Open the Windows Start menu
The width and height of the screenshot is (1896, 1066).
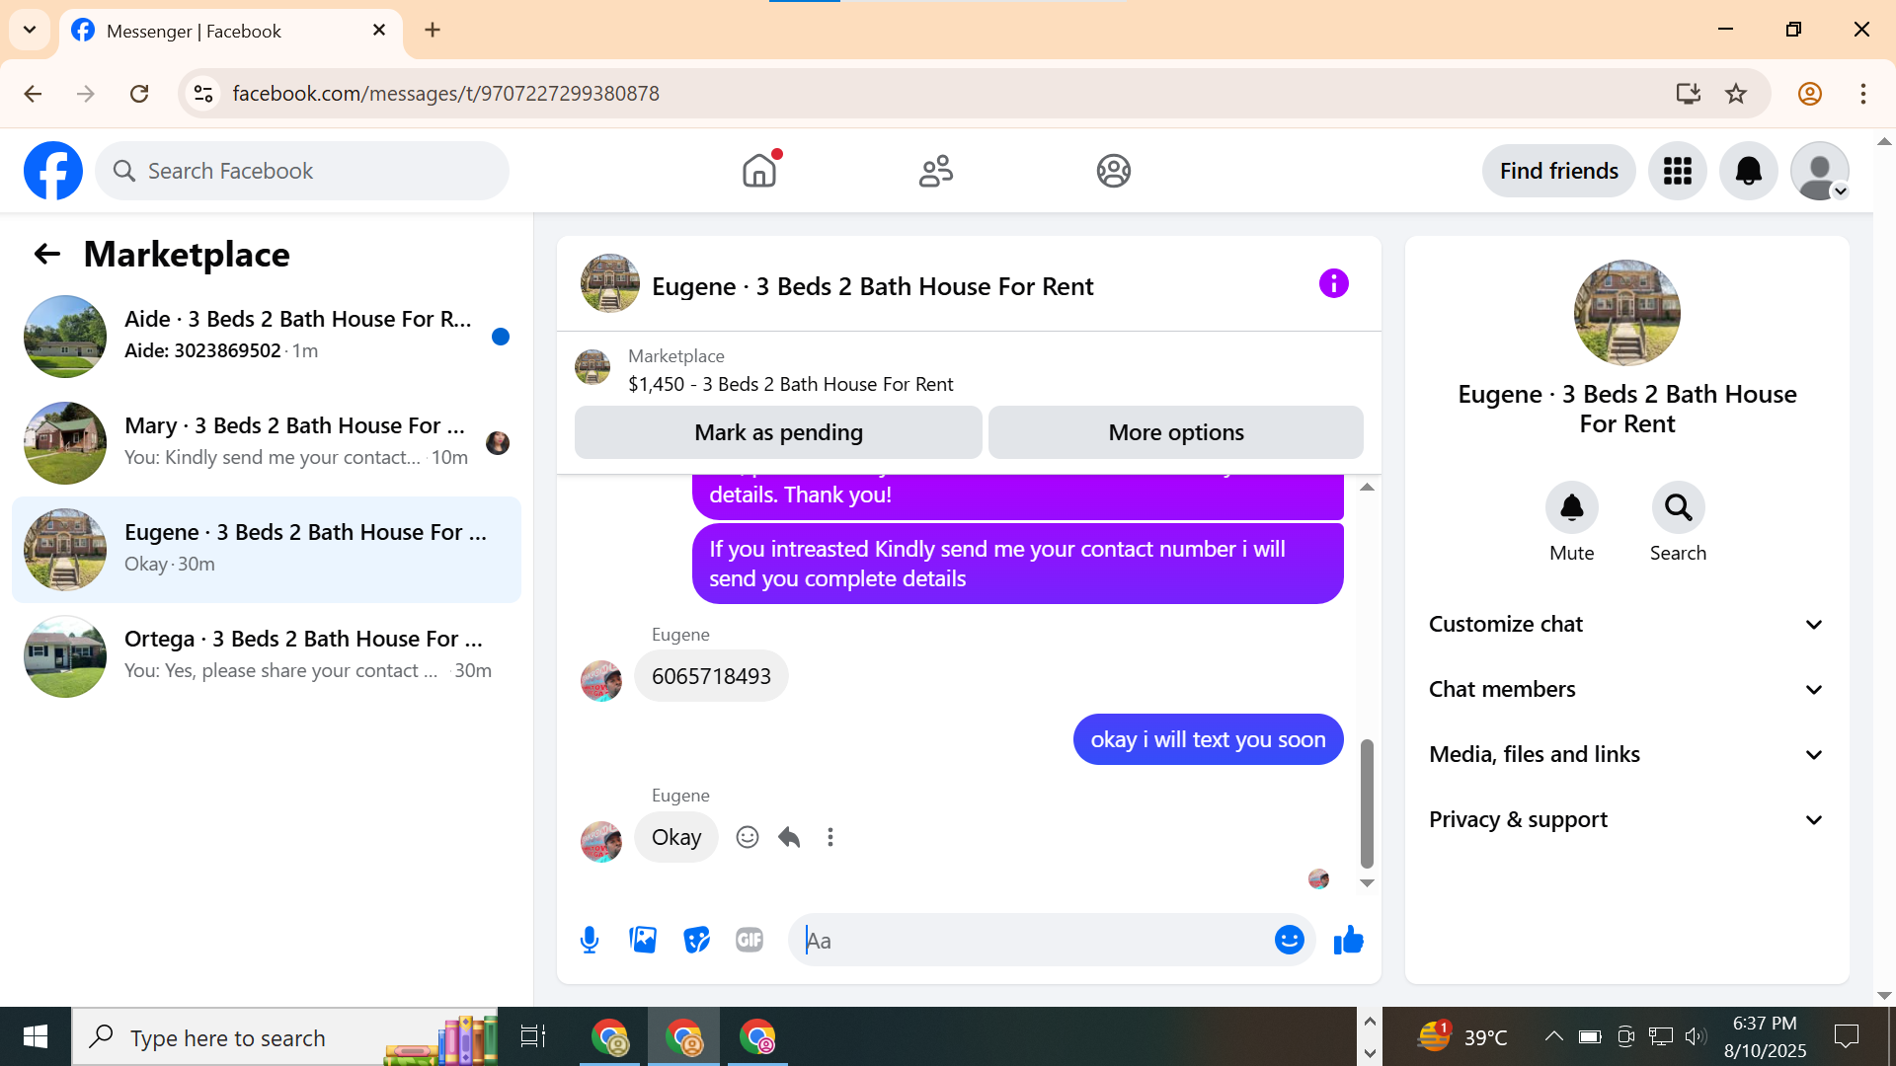point(35,1036)
